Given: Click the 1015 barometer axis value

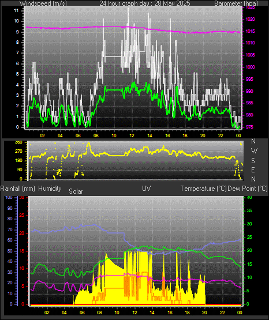Looking at the screenshot, I should 250,32.
